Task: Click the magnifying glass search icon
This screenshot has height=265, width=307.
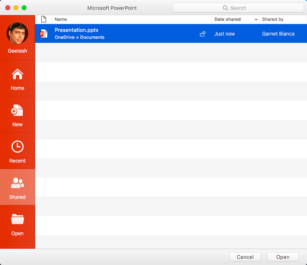Action: point(225,8)
